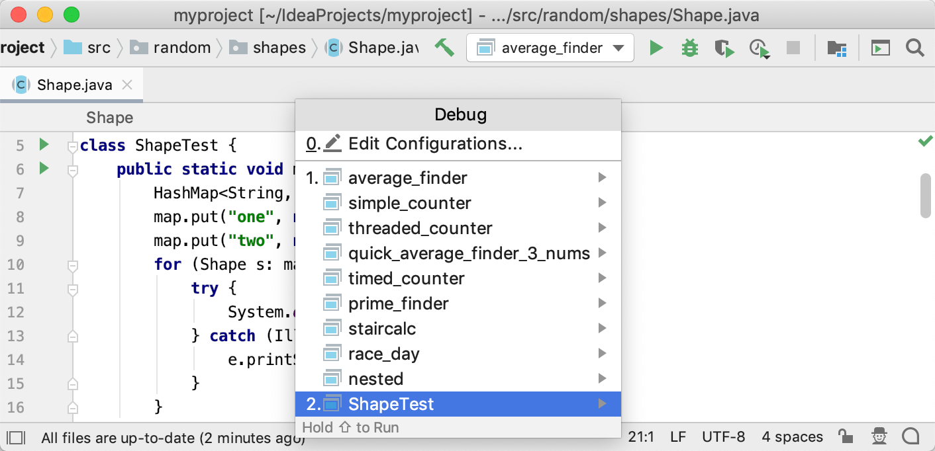Image resolution: width=935 pixels, height=451 pixels.
Task: Expand the ShapeTest submenu arrow
Action: 601,403
